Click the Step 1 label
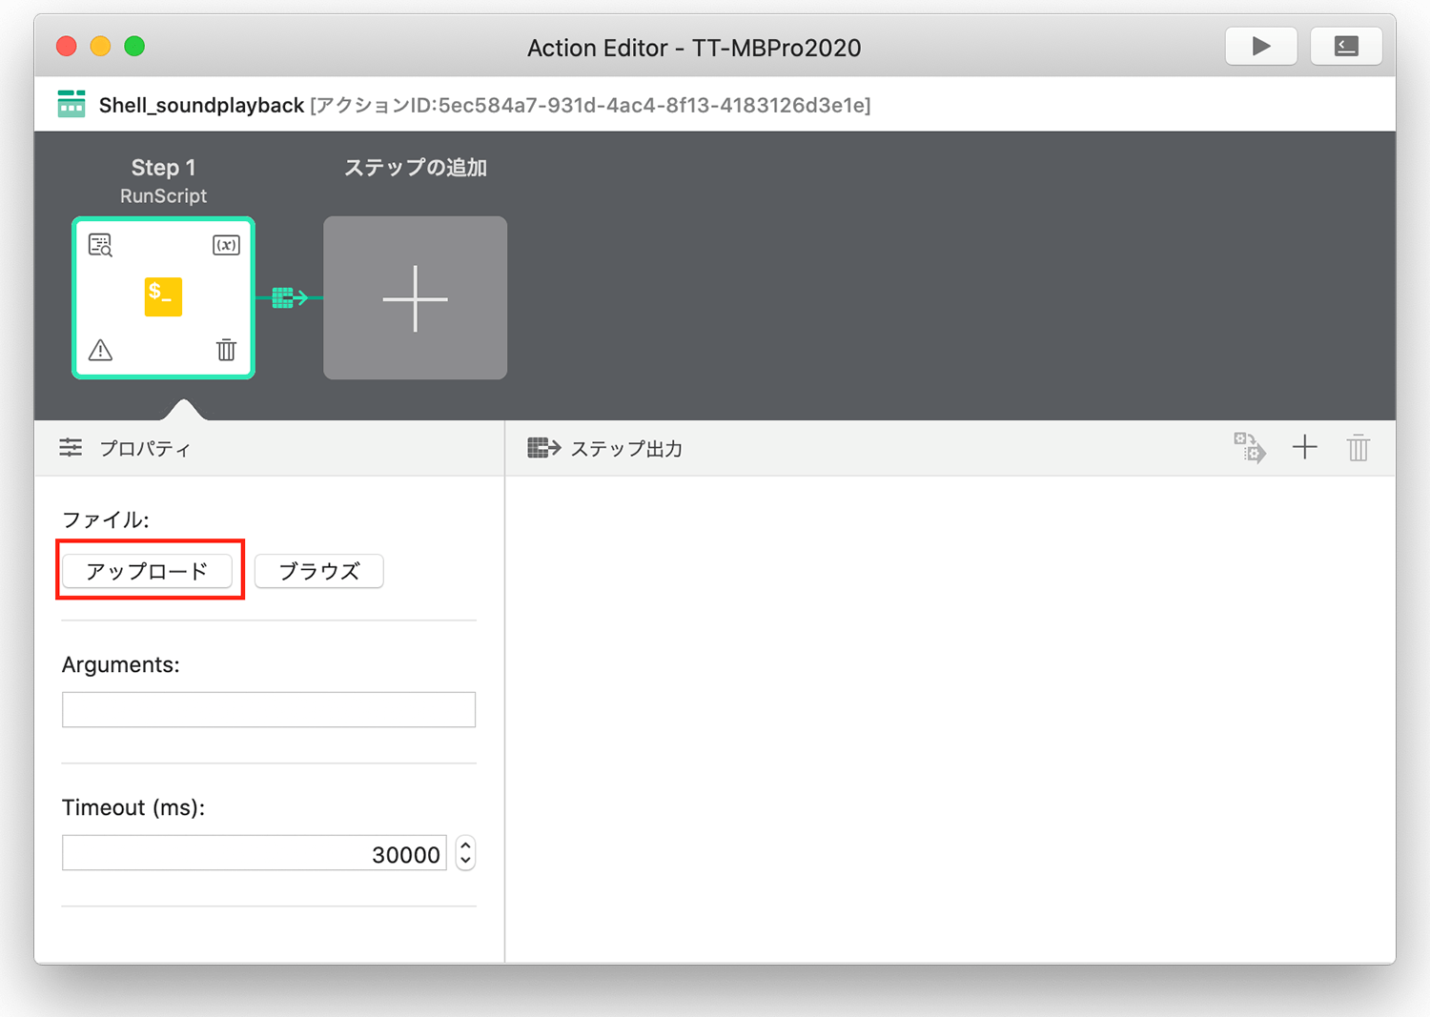Image resolution: width=1430 pixels, height=1017 pixels. 163,168
